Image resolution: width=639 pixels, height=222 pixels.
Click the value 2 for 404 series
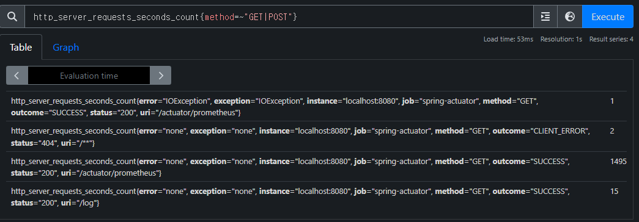pyautogui.click(x=612, y=131)
